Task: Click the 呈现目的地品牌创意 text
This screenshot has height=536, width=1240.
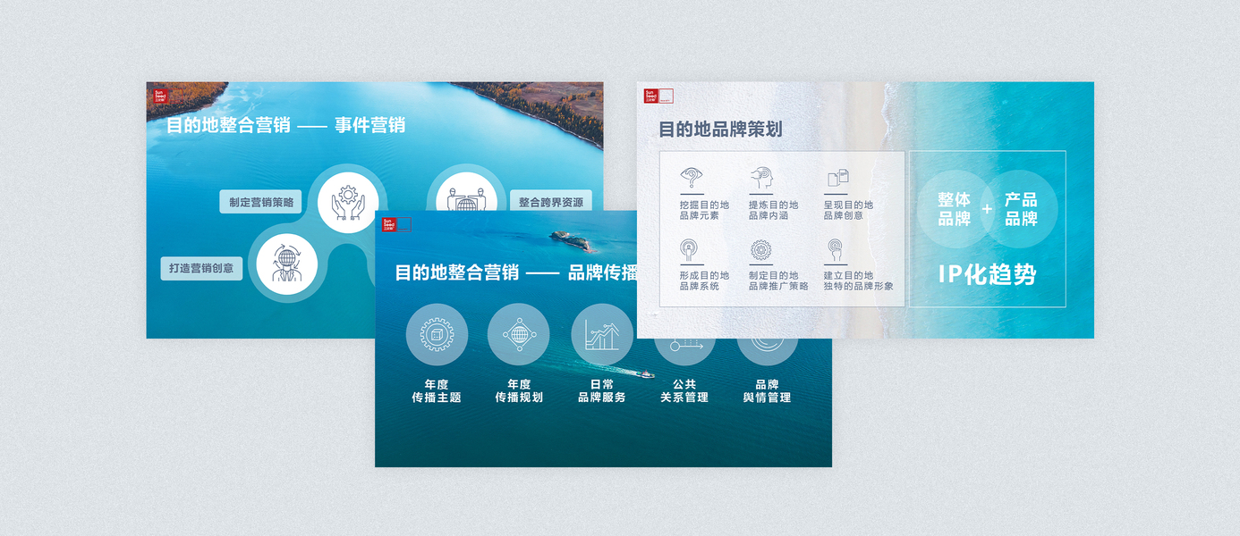Action: (848, 211)
